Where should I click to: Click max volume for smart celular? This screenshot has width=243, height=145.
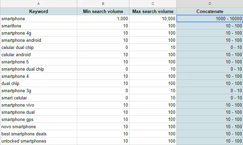tap(153, 98)
